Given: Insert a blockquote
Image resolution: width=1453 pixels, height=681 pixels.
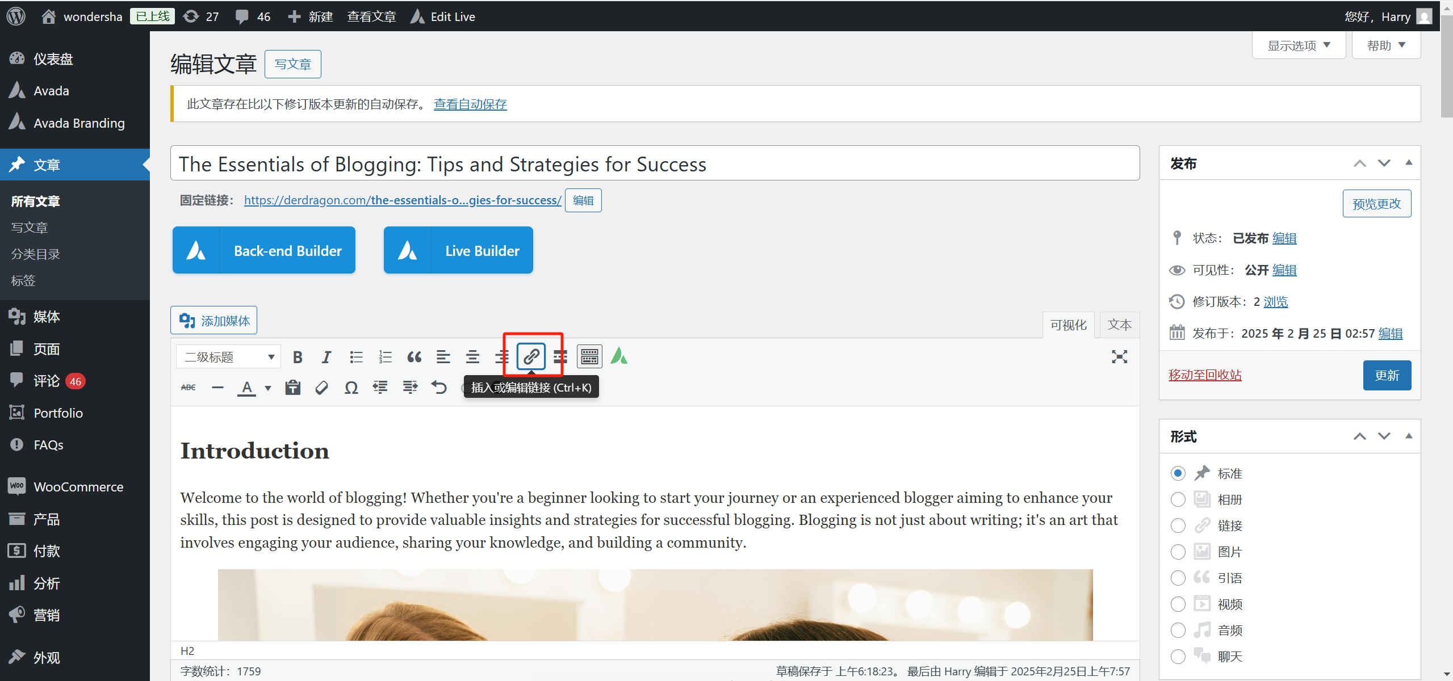Looking at the screenshot, I should coord(414,356).
